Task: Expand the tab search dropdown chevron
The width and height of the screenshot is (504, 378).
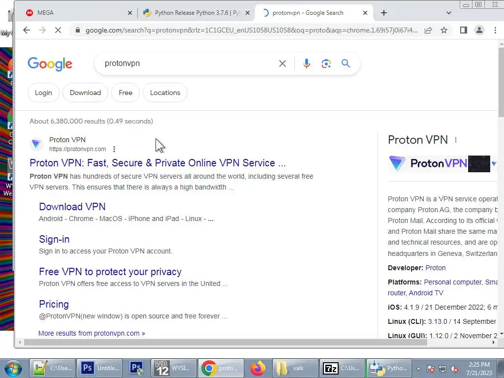Action: (449, 13)
